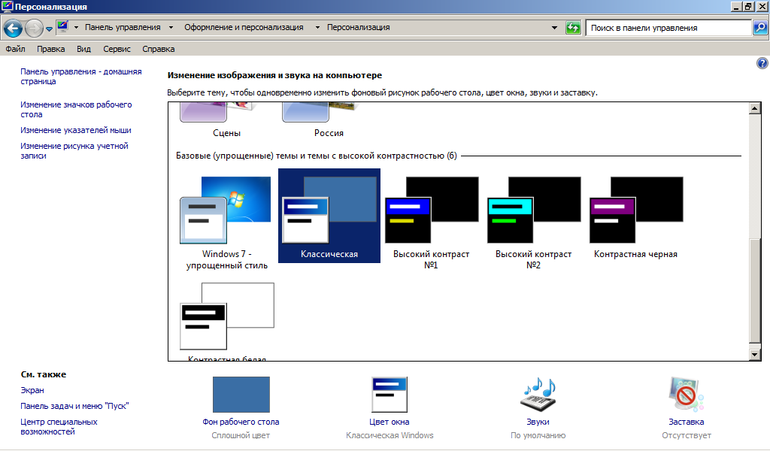Click the Классическая Windows caption
770x451 pixels.
(390, 435)
